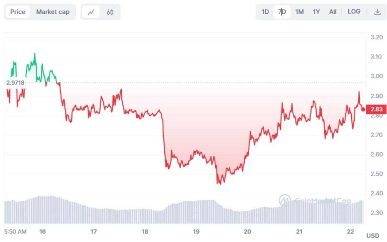Enable LOG scale

(x=354, y=12)
